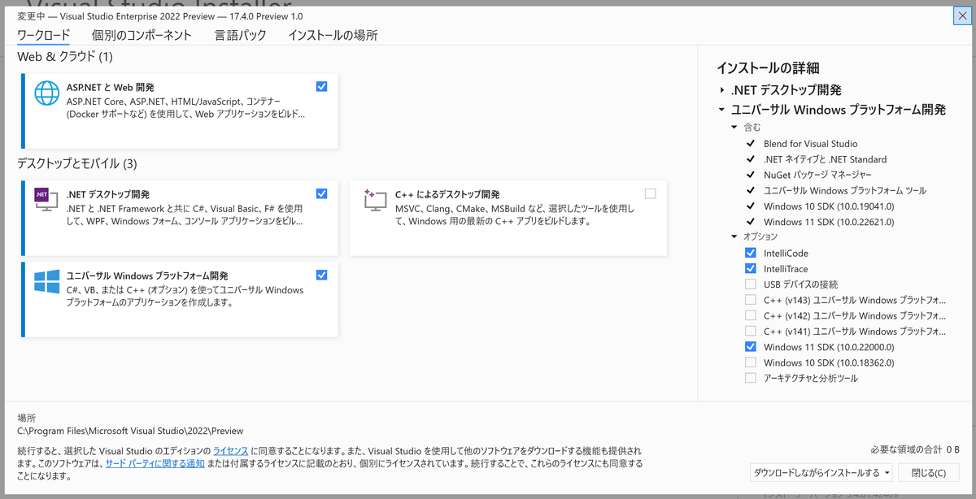Click the .NET desktop development icon
976x499 pixels.
pos(46,200)
